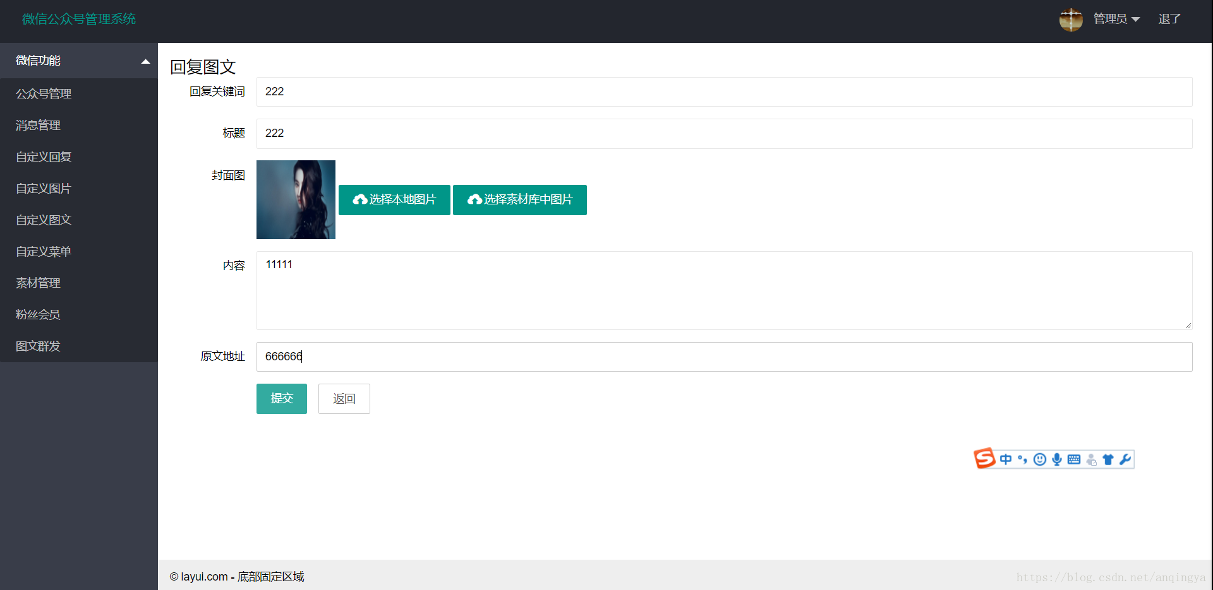The width and height of the screenshot is (1213, 590).
Task: Open 自定义图片 in the sidebar
Action: 79,189
